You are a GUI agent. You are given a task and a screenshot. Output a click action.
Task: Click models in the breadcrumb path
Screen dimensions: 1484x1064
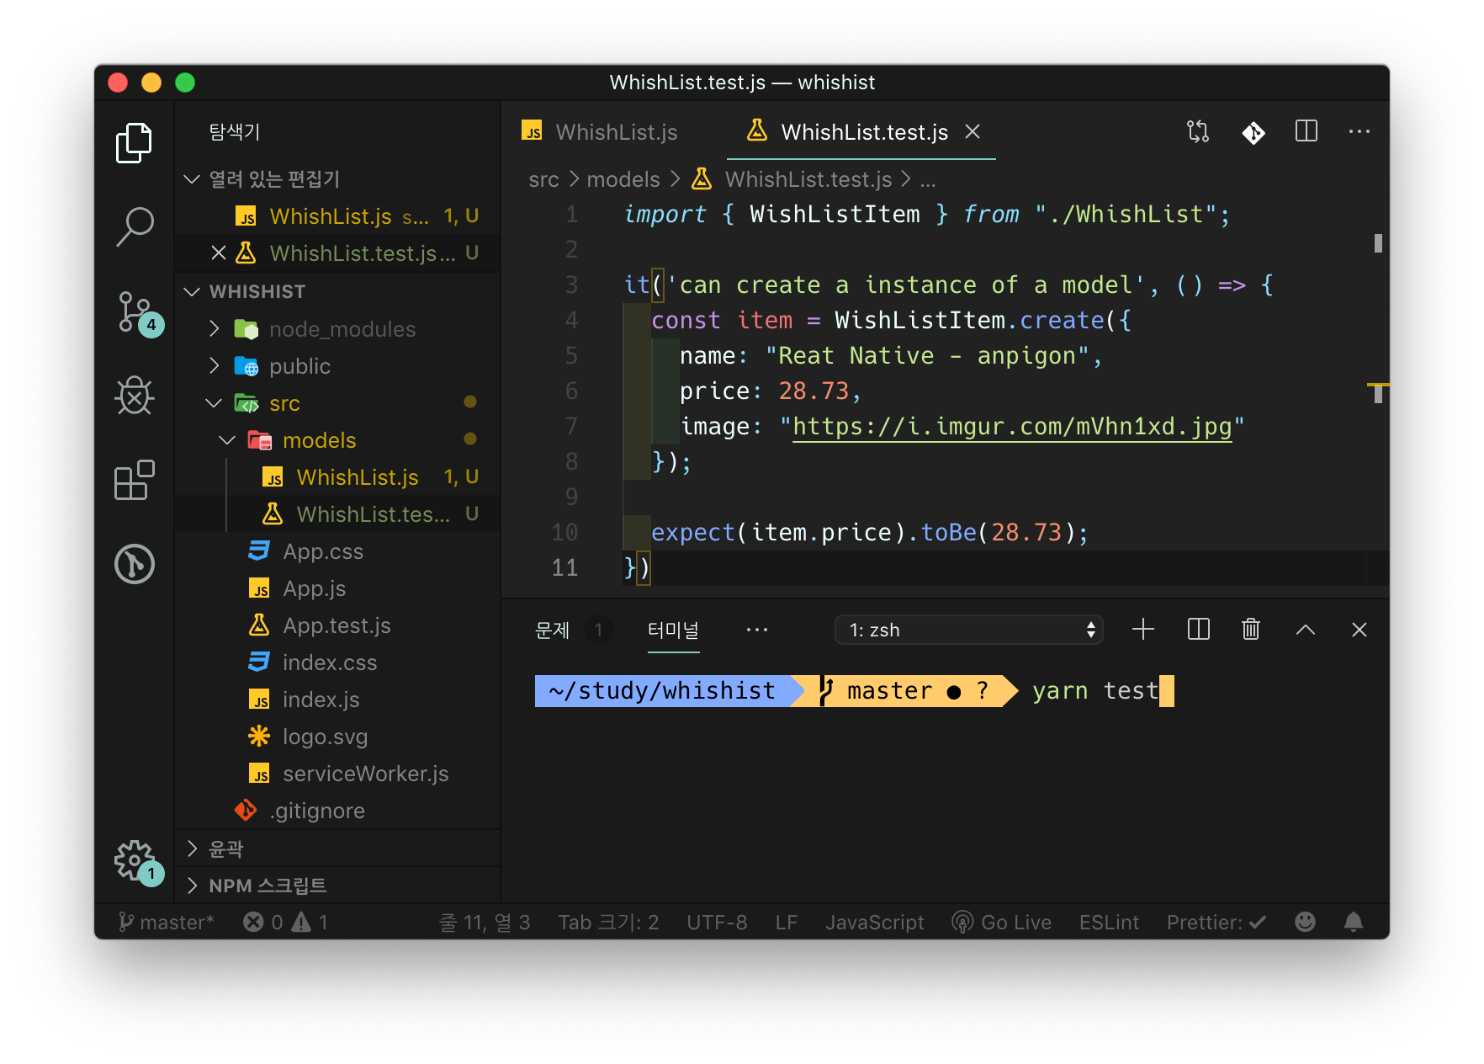coord(623,179)
